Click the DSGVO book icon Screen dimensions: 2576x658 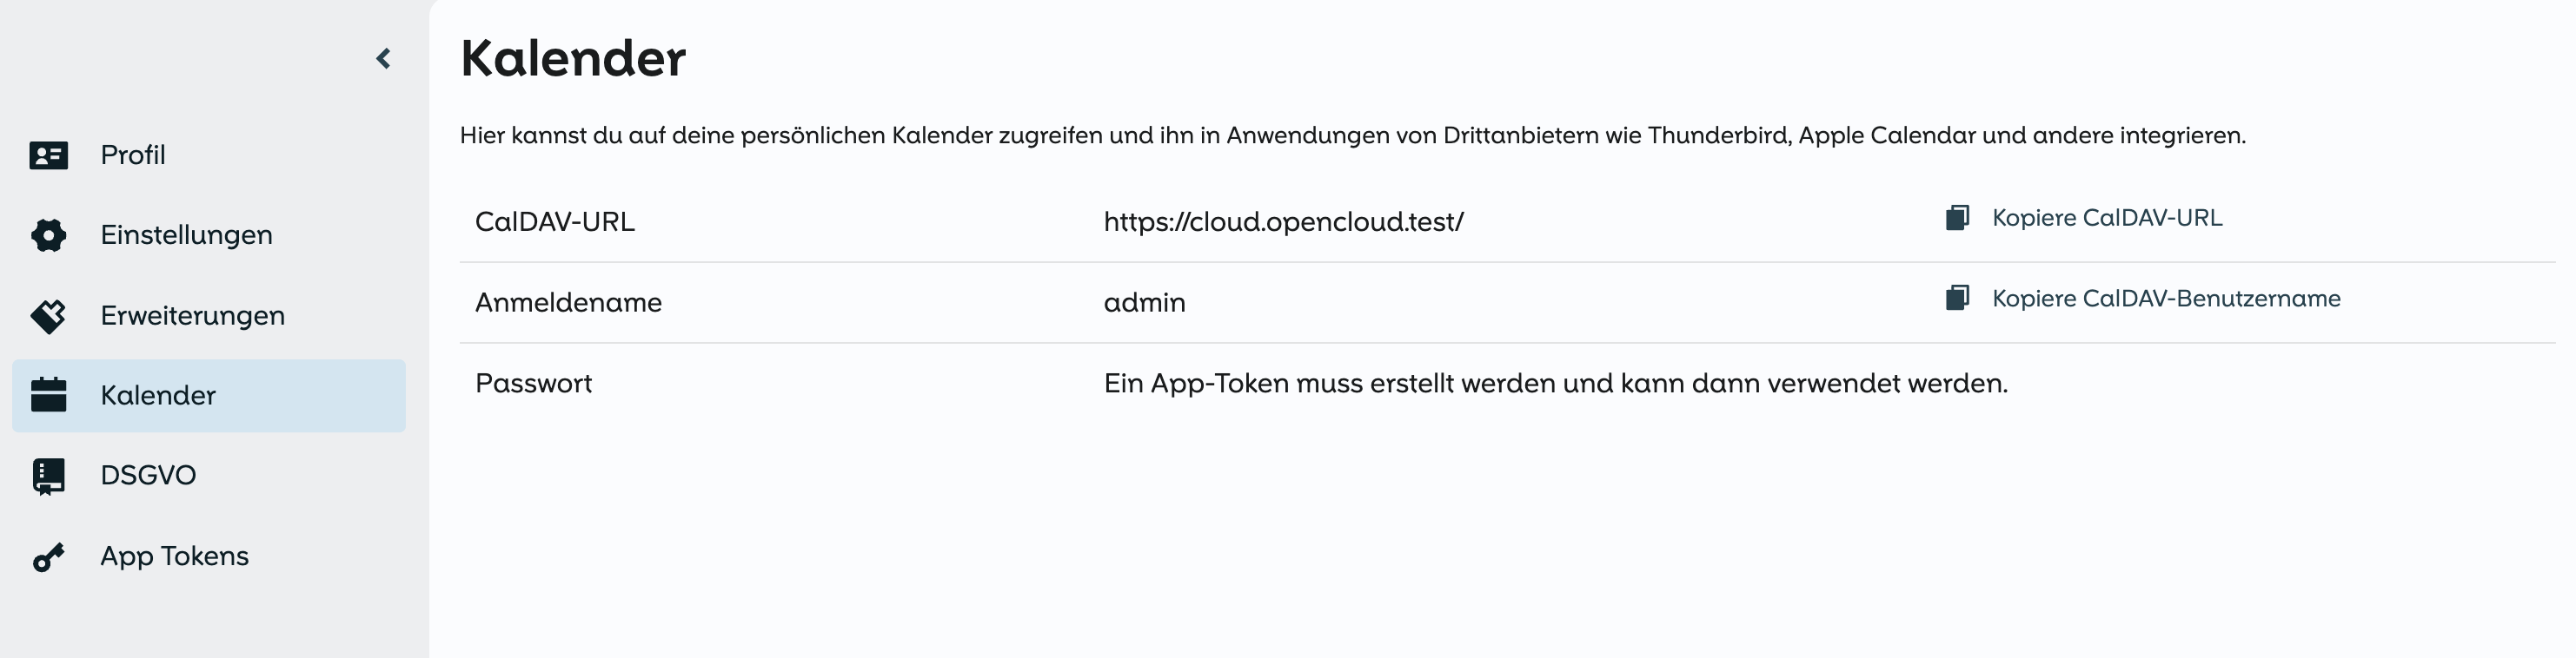coord(48,477)
